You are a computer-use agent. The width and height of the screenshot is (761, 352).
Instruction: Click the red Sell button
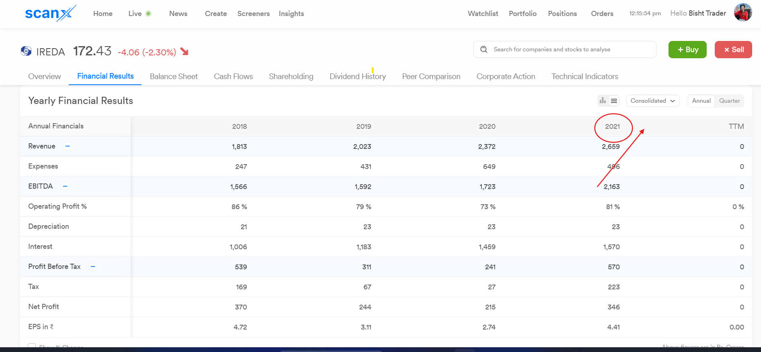[733, 49]
